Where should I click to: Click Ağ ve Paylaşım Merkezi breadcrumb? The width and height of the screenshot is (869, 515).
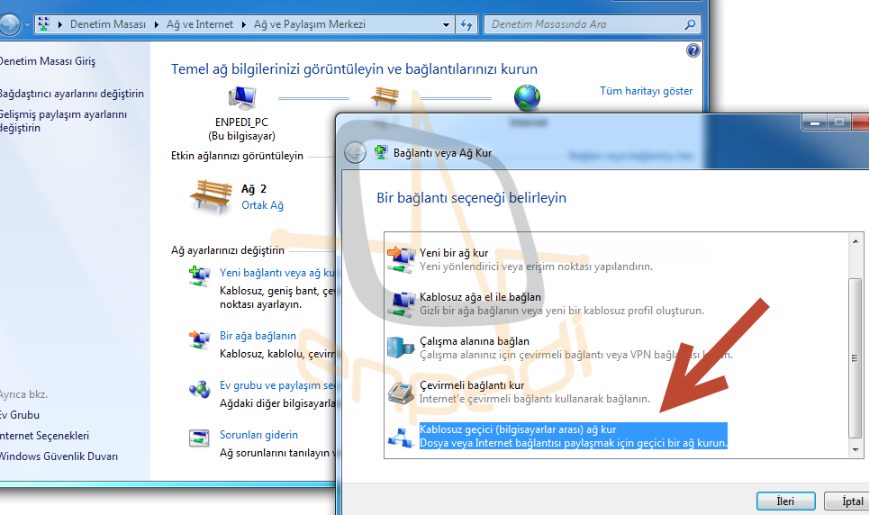click(310, 24)
